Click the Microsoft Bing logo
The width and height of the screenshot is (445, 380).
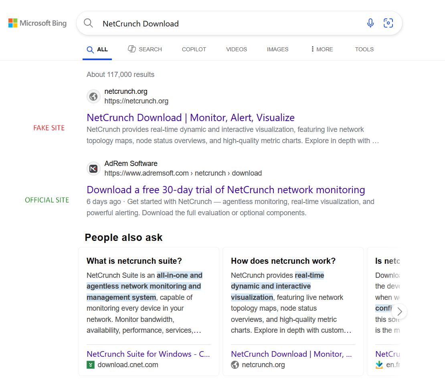(37, 23)
